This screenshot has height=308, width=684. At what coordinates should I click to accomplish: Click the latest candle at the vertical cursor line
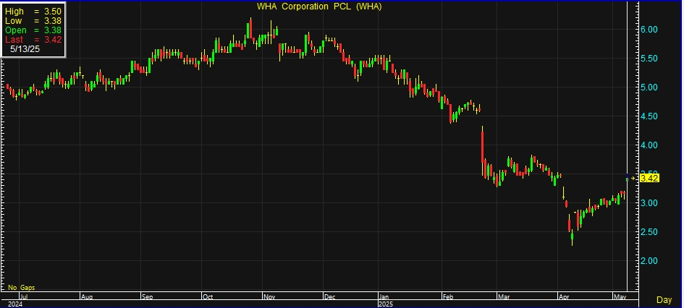tap(628, 177)
